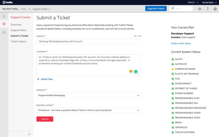Click the PROGRAMMABLE MESSAGING status text
The image size is (219, 137).
(191, 108)
